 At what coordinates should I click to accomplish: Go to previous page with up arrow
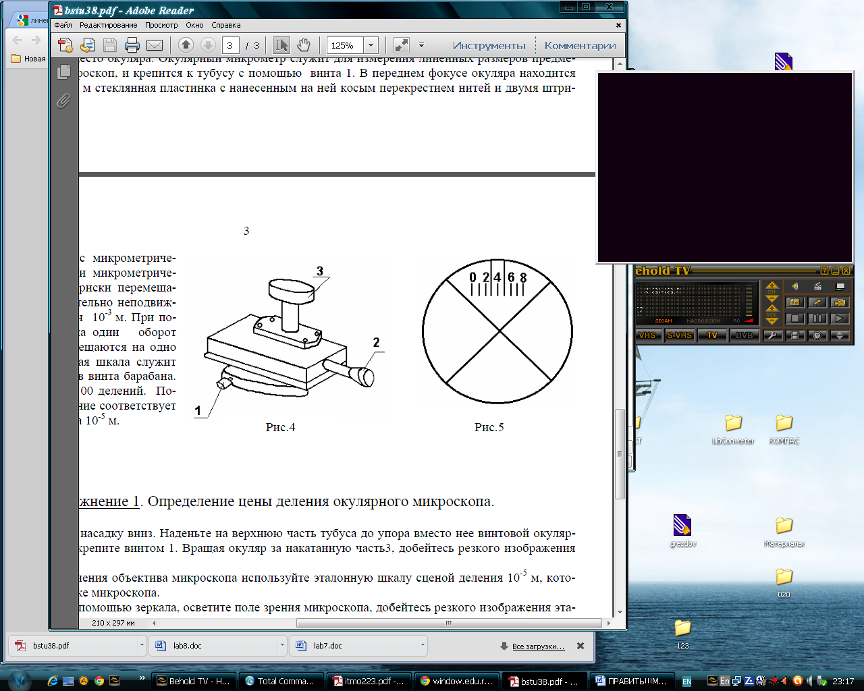pos(186,45)
